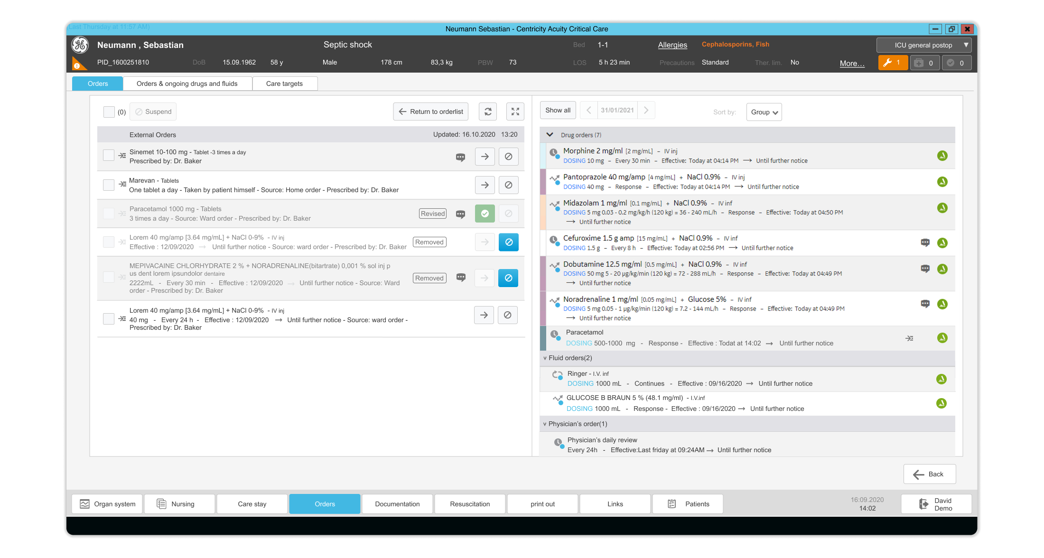Click green confirmed check on Paracetamol 1000 mg
Viewport: 1044px width, 558px height.
click(485, 214)
